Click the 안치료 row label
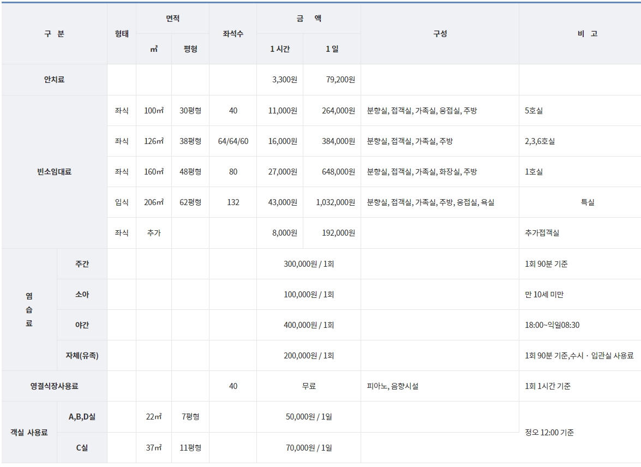 [54, 80]
